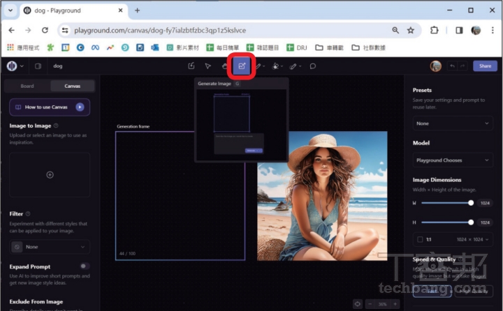Image resolution: width=503 pixels, height=311 pixels.
Task: Select the Generate Image tool in toolbar
Action: (242, 66)
